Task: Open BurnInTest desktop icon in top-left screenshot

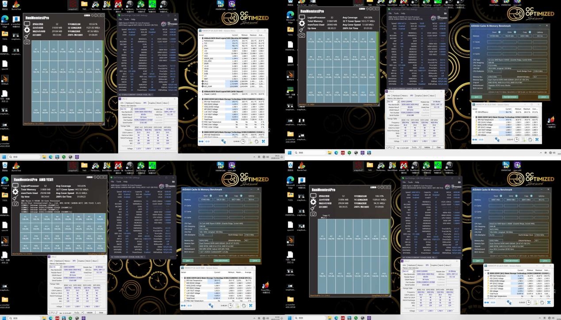Action: click(16, 5)
